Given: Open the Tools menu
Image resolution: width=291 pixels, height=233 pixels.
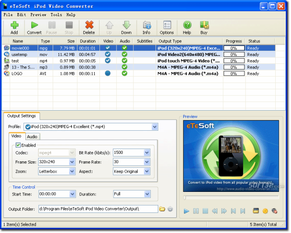Looking at the screenshot, I should click(56, 14).
